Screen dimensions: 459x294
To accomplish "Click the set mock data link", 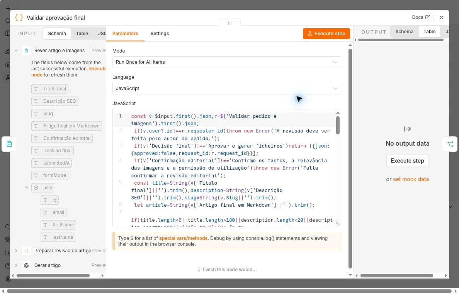I will coord(411,179).
